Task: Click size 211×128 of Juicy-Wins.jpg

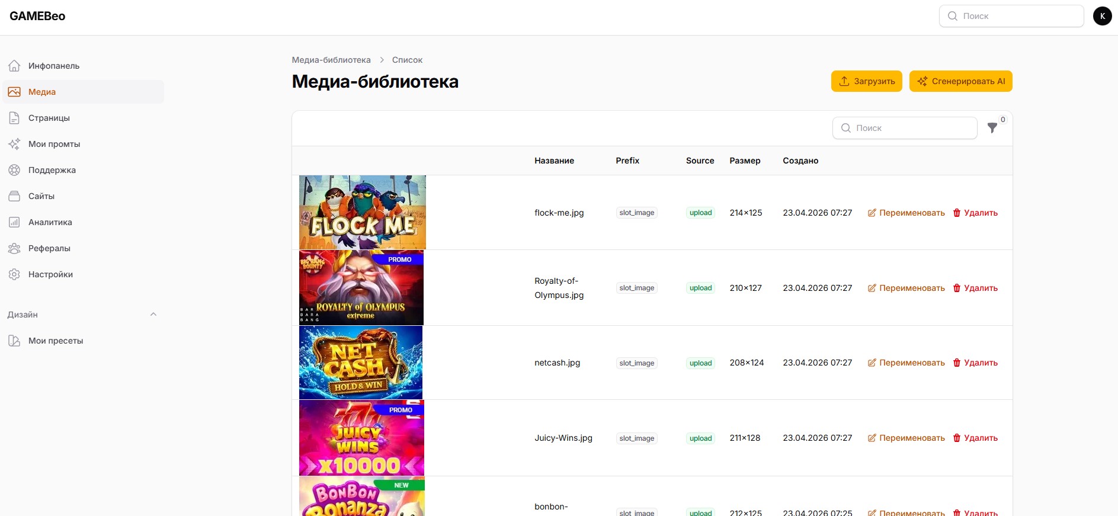Action: point(745,438)
